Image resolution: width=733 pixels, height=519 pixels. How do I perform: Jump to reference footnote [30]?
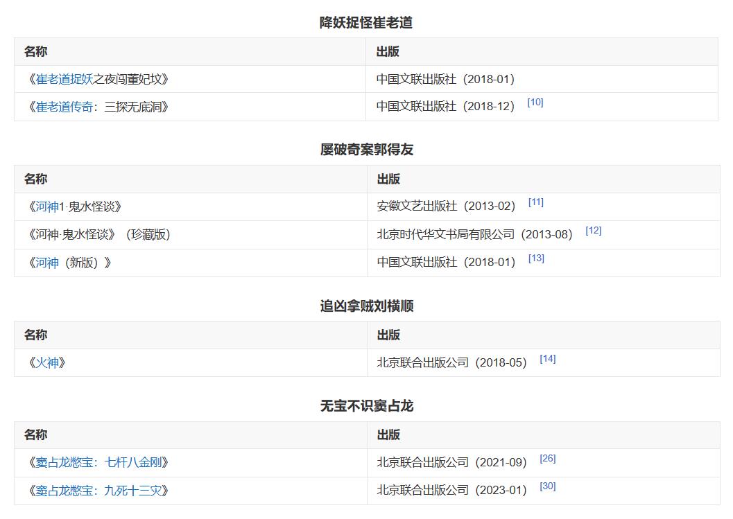click(x=547, y=486)
